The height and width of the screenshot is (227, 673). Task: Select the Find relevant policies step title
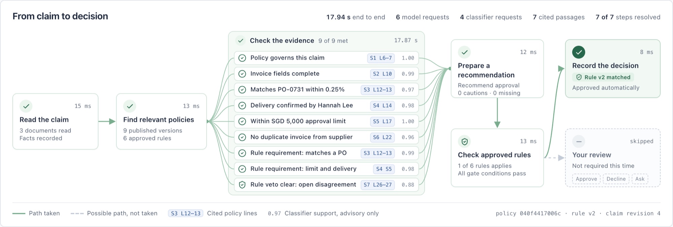tap(158, 120)
